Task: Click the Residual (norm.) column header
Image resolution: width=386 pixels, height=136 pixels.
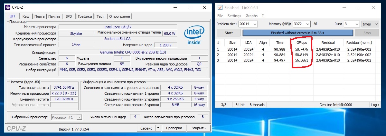Action: click(x=359, y=43)
